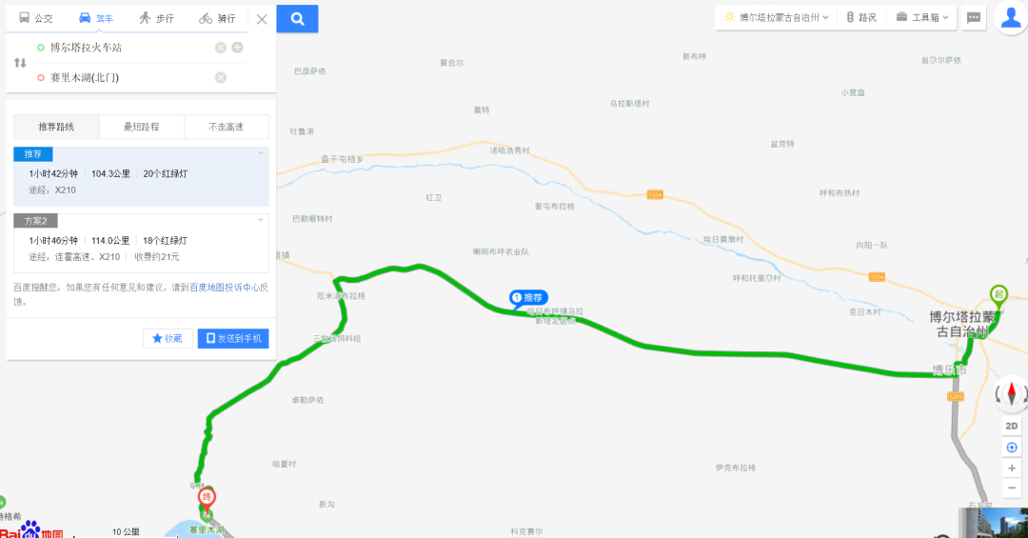Add a waypoint with the plus icon
The width and height of the screenshot is (1028, 538).
[237, 48]
